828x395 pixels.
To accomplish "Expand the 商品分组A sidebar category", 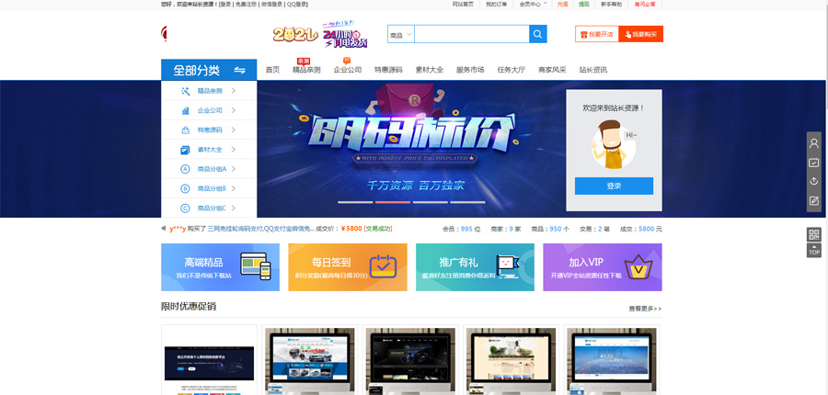I will 209,169.
